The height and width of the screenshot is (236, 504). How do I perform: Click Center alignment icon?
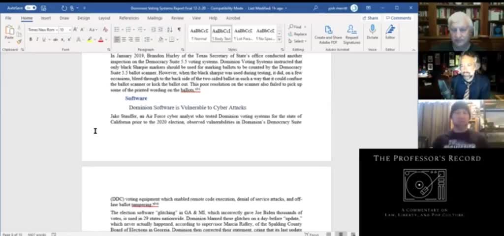coord(124,39)
